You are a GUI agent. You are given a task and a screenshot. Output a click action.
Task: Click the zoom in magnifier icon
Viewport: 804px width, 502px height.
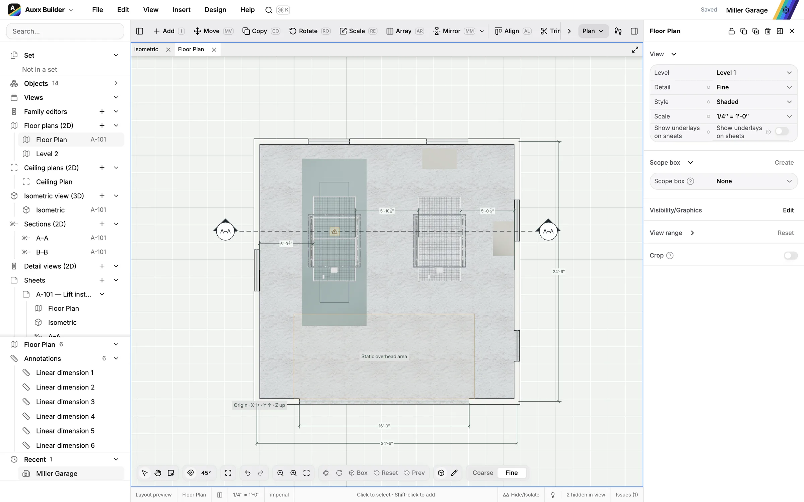pos(293,473)
